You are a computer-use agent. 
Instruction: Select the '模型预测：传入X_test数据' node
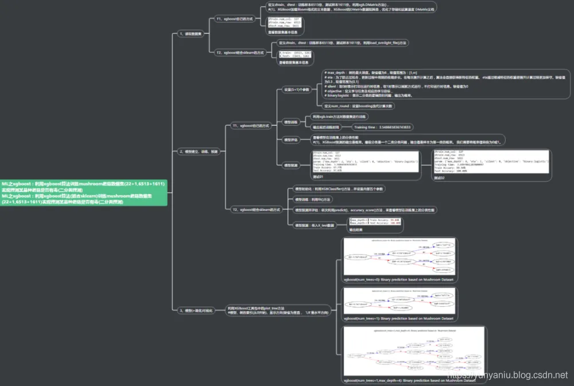(x=315, y=225)
